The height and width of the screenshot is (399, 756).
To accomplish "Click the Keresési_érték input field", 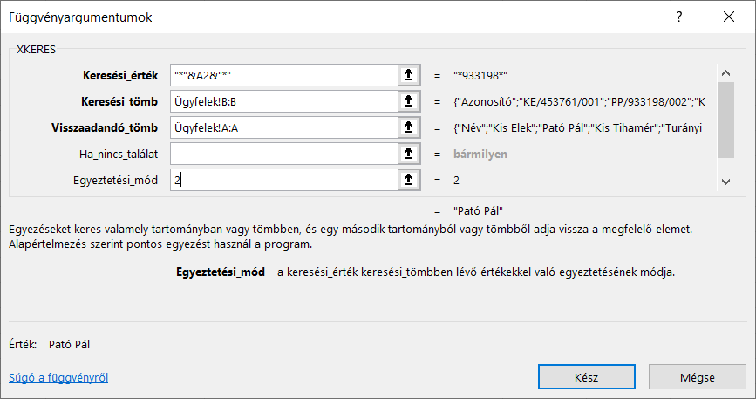I will [282, 76].
